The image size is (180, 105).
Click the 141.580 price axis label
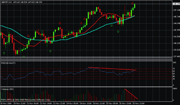tap(177, 37)
